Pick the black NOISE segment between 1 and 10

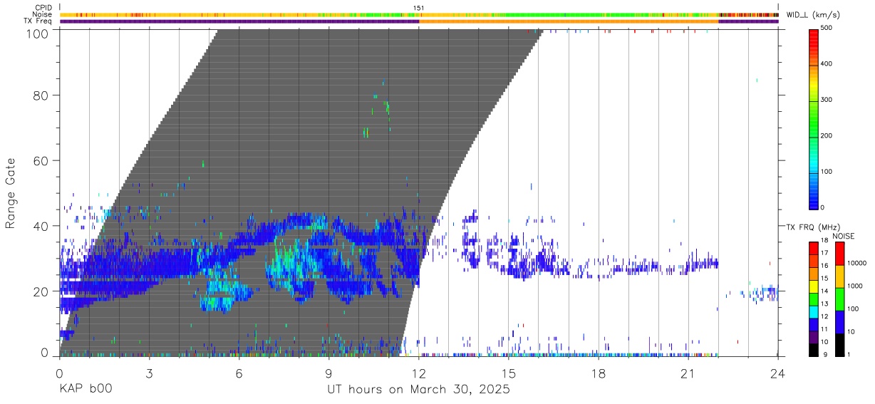coord(839,344)
